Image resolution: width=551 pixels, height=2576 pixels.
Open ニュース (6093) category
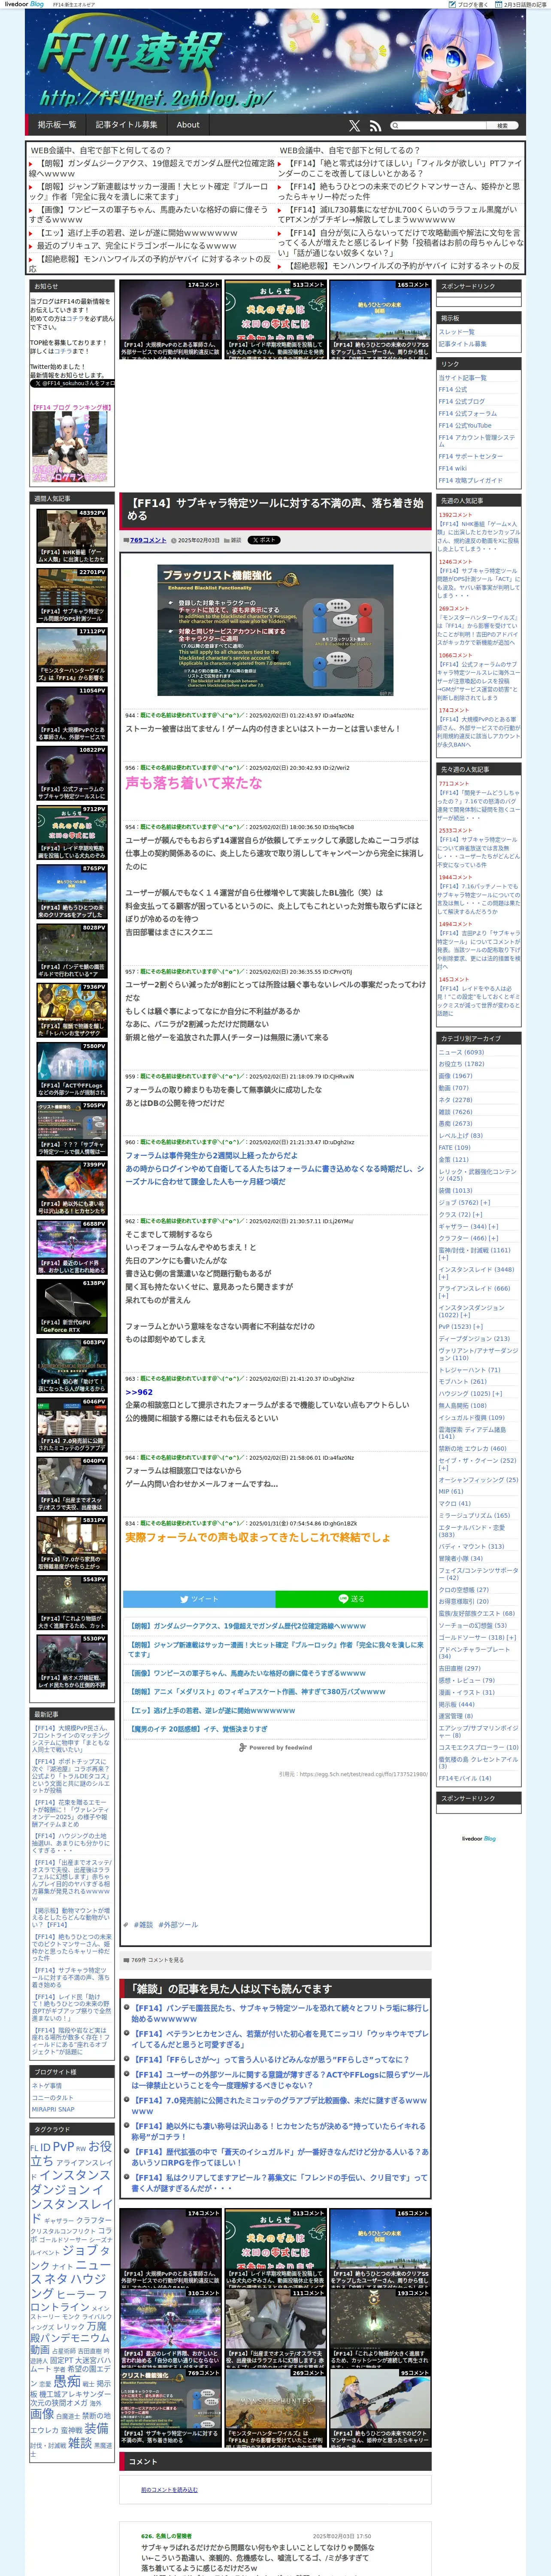[461, 1052]
